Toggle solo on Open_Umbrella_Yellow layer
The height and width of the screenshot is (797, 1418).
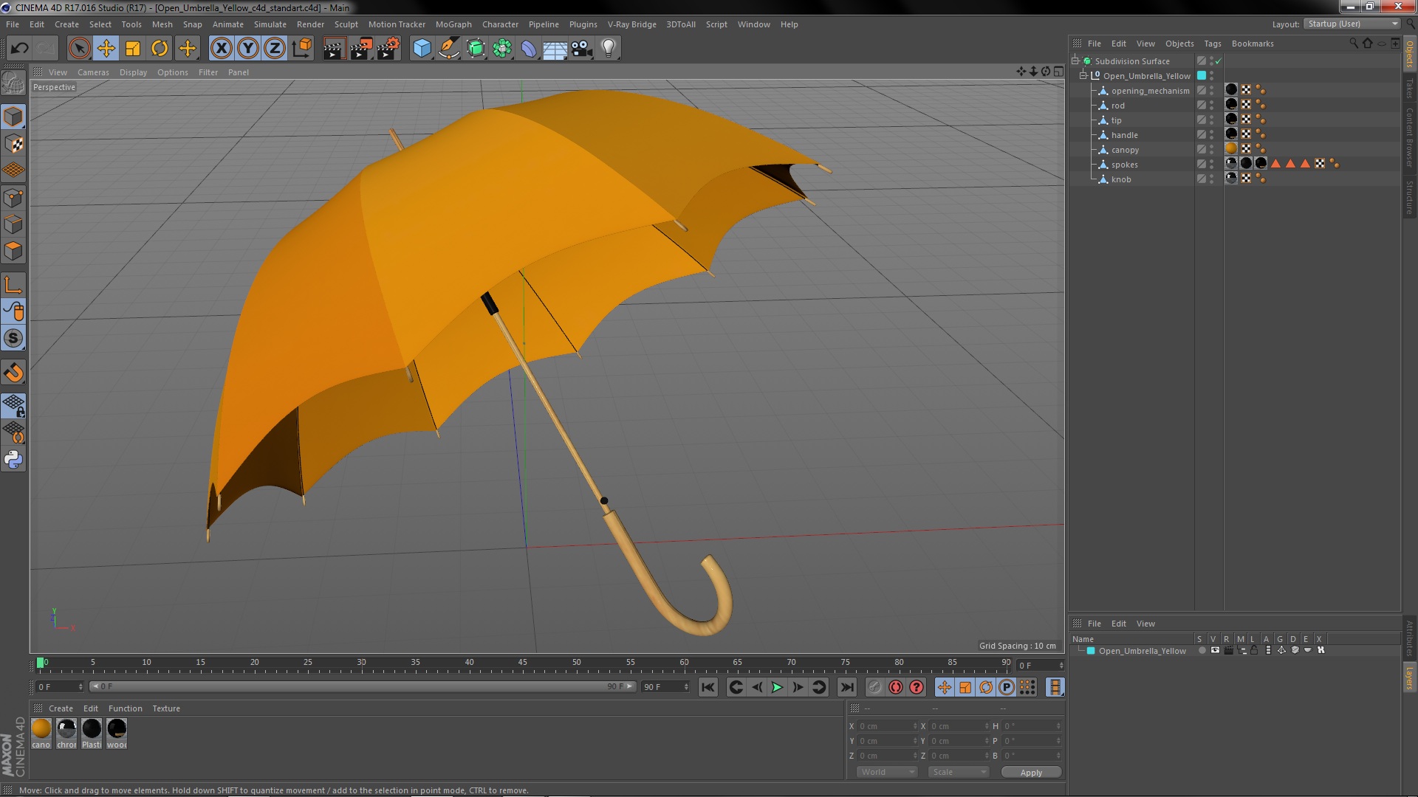(x=1202, y=650)
